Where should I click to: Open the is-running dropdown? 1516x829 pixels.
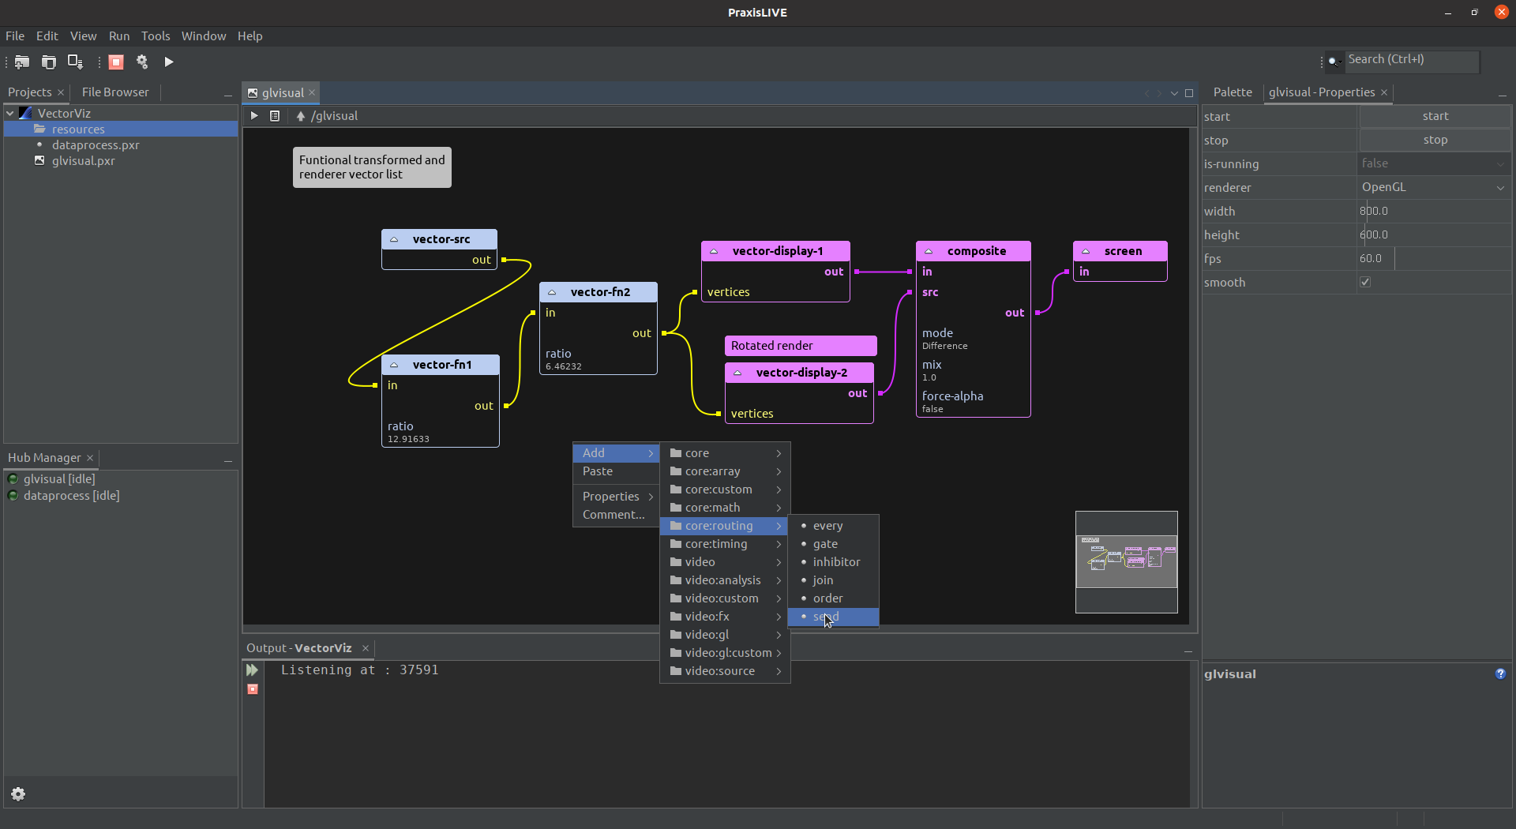coord(1500,164)
